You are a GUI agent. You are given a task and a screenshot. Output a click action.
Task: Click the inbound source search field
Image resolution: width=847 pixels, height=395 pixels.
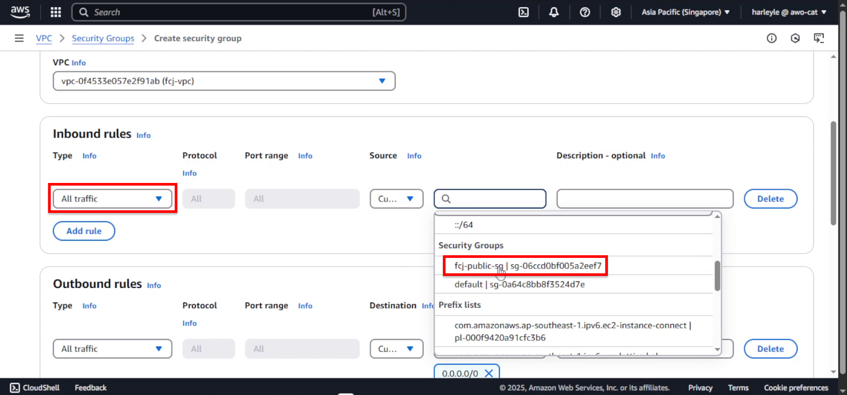pyautogui.click(x=490, y=199)
